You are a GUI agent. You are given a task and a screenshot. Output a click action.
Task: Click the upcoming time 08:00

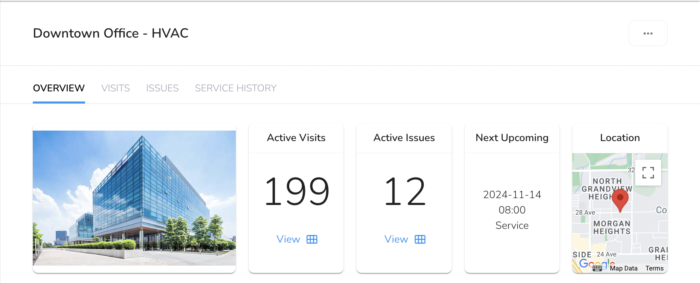tap(512, 210)
